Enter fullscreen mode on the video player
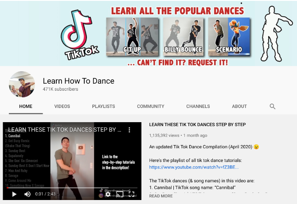297x204 pixels. coord(132,194)
